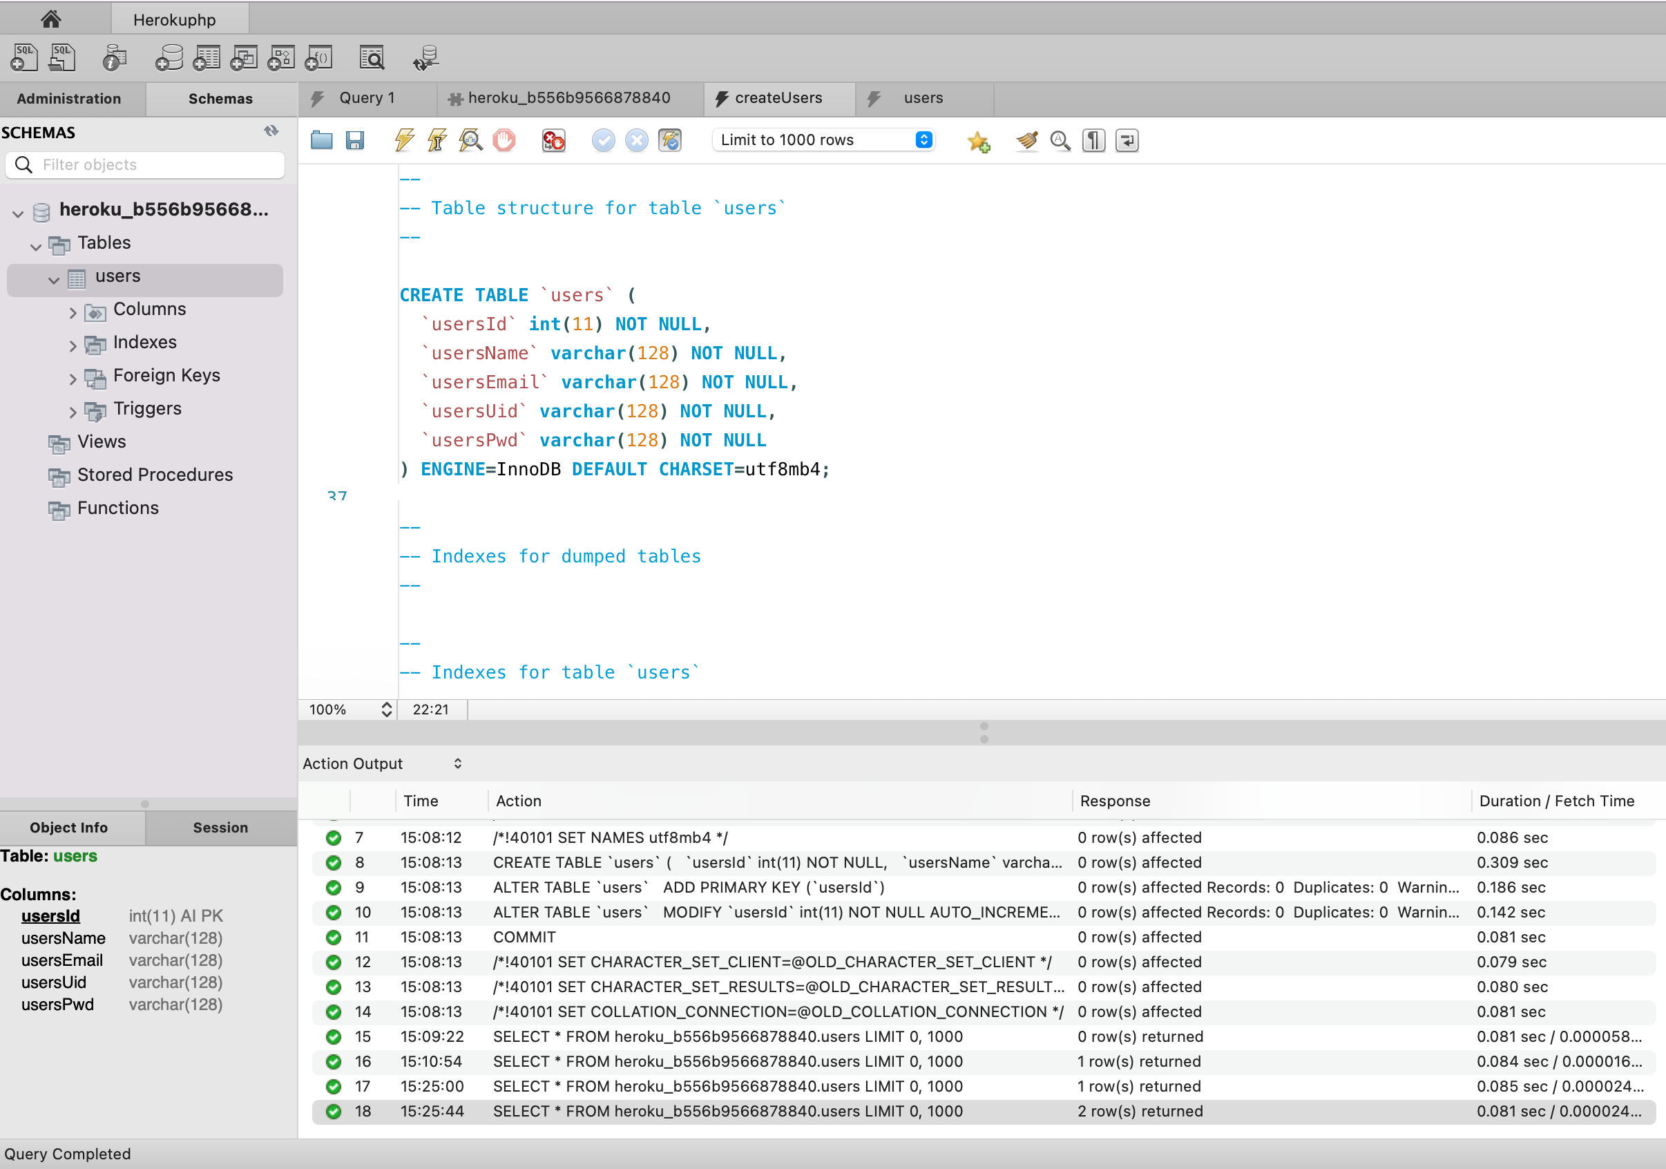Create a new SQL tab for executing queries
The height and width of the screenshot is (1169, 1666).
tap(24, 57)
